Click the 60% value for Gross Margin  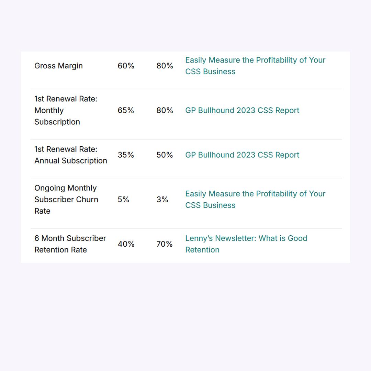click(126, 66)
